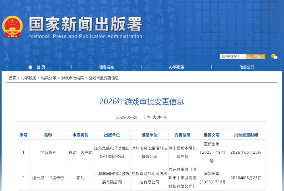284x191 pixels.
Task: Open the 类别 category dropdown
Action: pyautogui.click(x=259, y=56)
